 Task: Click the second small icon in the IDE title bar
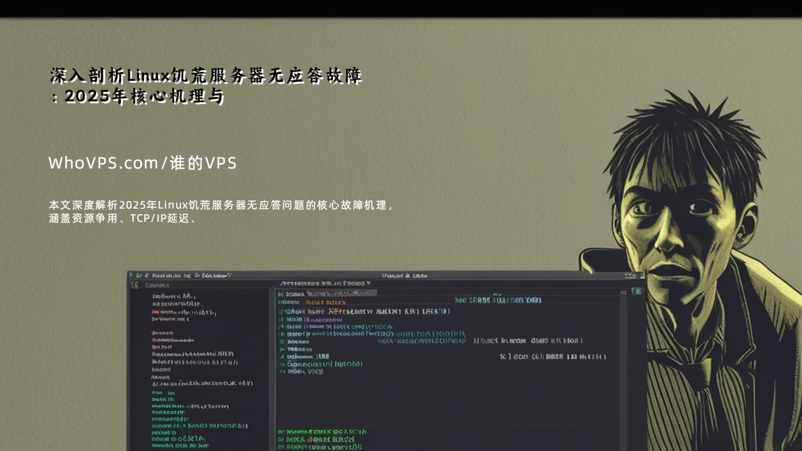tap(138, 275)
